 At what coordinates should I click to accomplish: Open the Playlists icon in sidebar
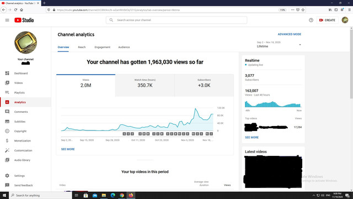7,92
